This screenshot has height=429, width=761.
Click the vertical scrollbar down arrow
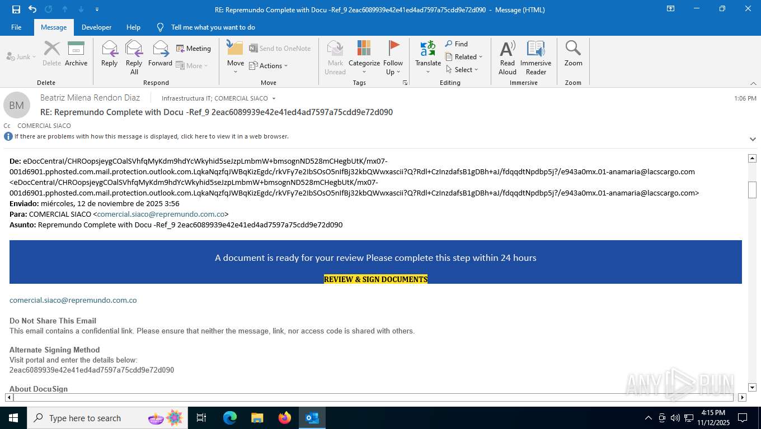point(753,387)
